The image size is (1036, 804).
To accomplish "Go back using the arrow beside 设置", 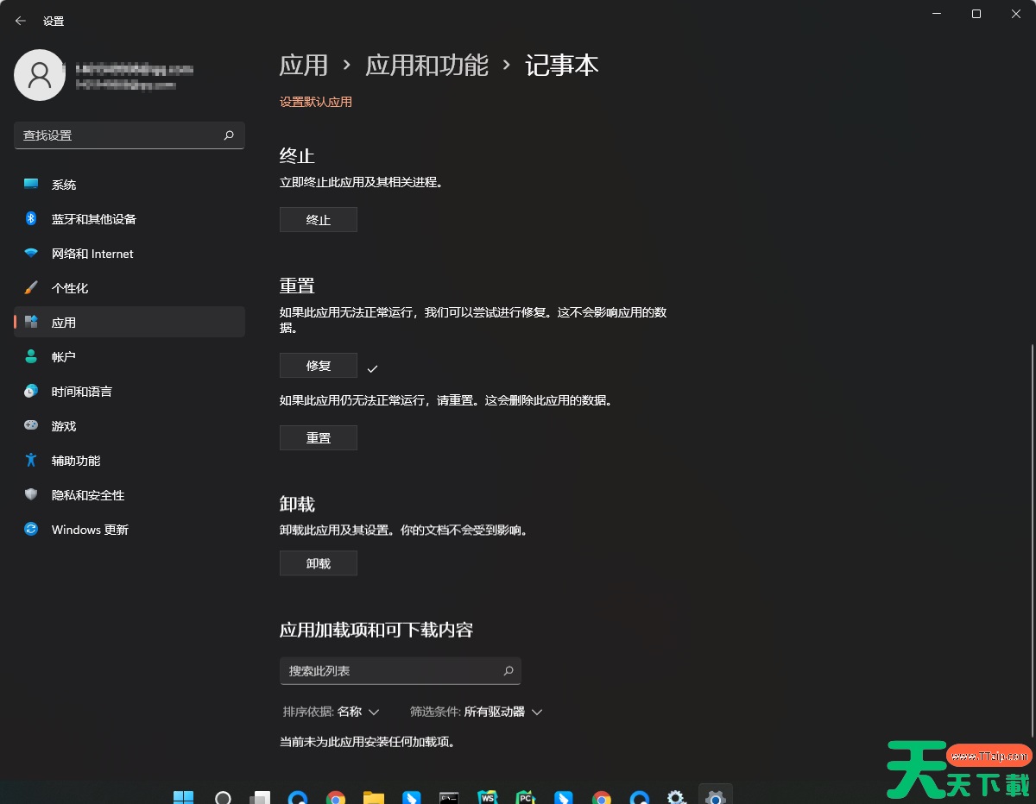I will tap(21, 21).
